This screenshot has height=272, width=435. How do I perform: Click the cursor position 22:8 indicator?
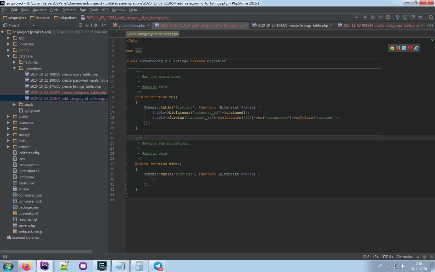[366, 257]
